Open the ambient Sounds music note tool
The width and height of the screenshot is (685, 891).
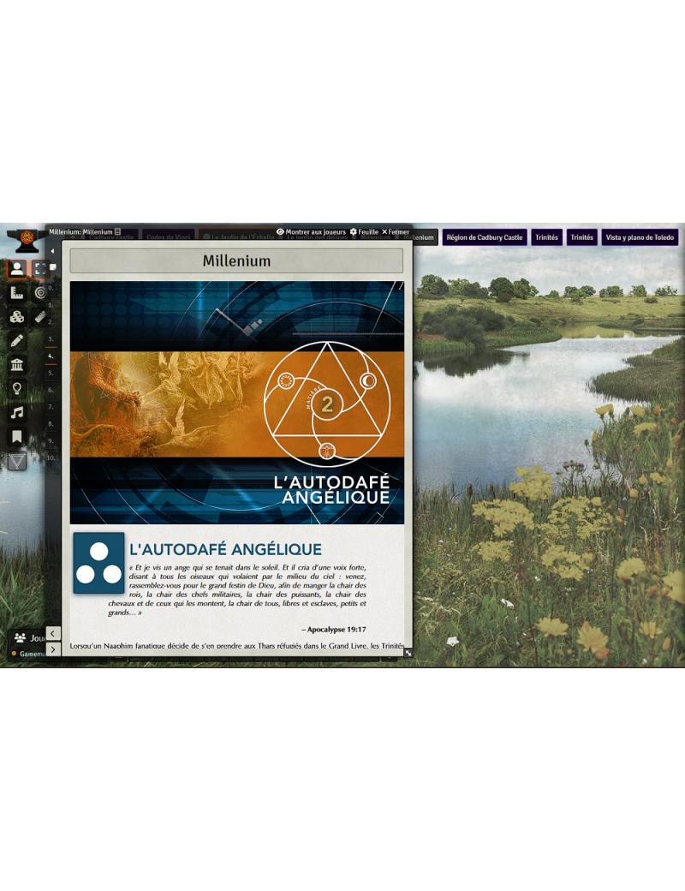point(16,412)
